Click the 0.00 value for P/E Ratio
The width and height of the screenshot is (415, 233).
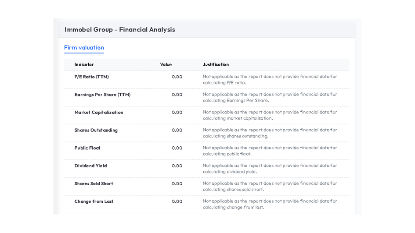pyautogui.click(x=177, y=77)
